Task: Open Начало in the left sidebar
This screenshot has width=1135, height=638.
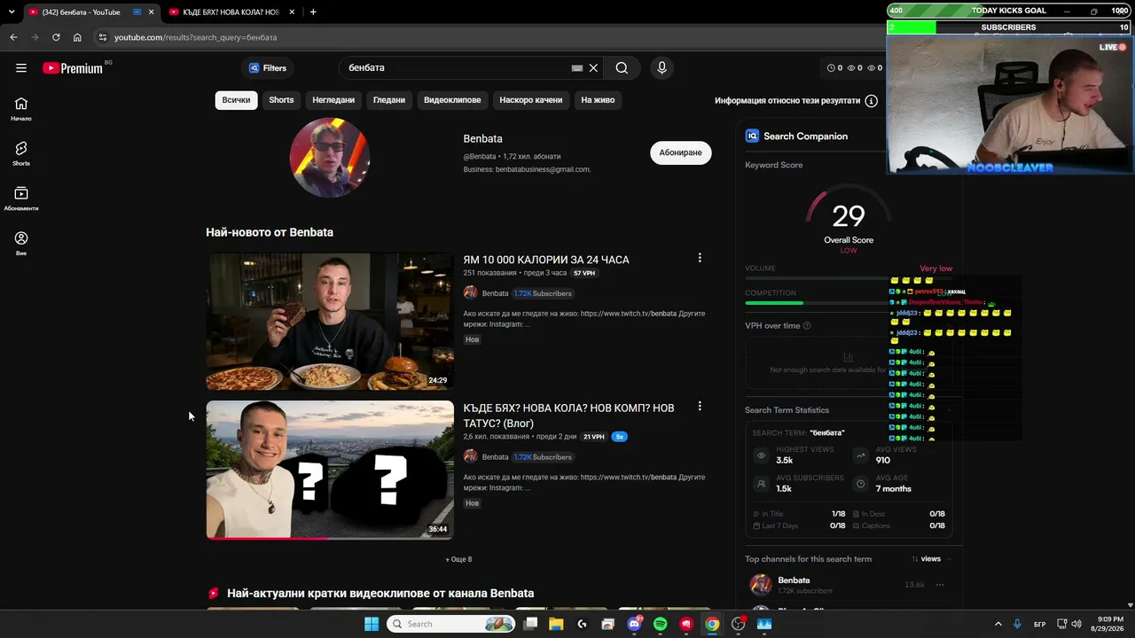Action: [21, 109]
